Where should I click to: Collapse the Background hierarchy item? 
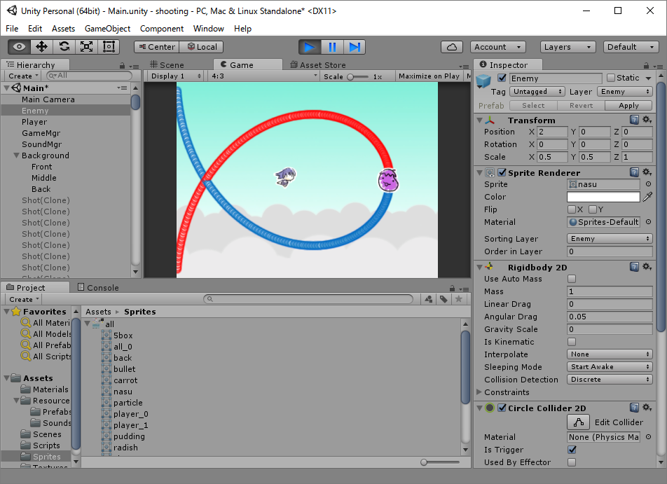(17, 155)
